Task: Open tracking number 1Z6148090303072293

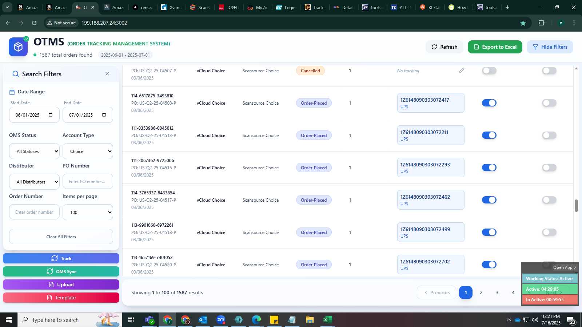Action: click(425, 165)
